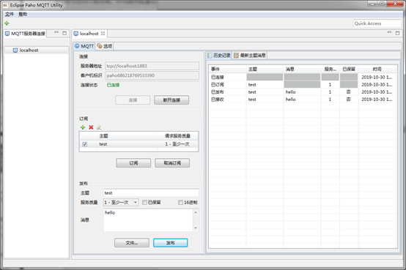Click the test topic in the subscription table

click(103, 144)
